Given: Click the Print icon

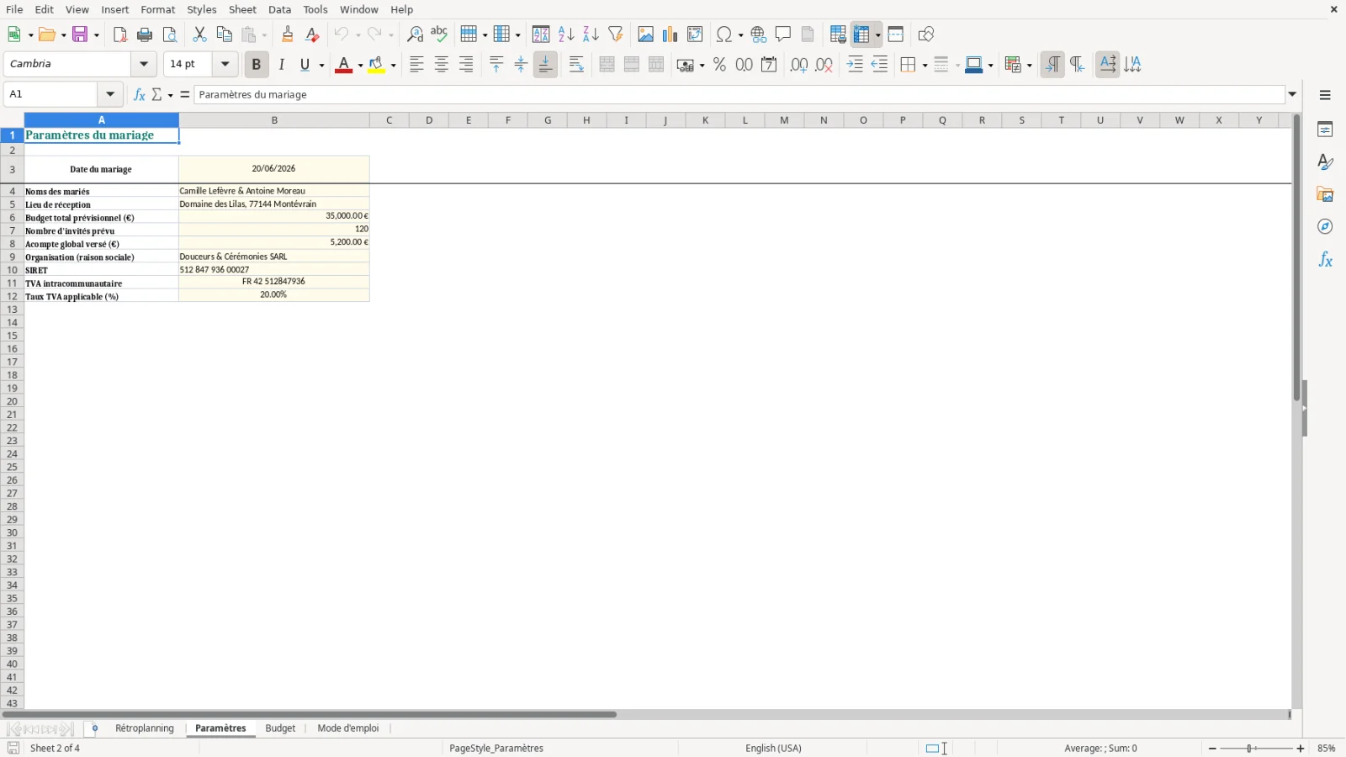Looking at the screenshot, I should (145, 34).
